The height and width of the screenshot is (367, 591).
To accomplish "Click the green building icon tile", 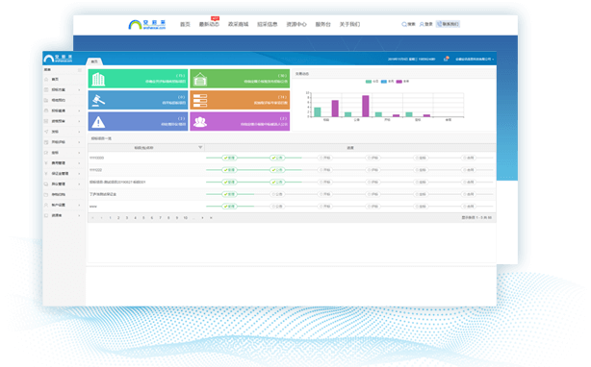I will pyautogui.click(x=138, y=79).
